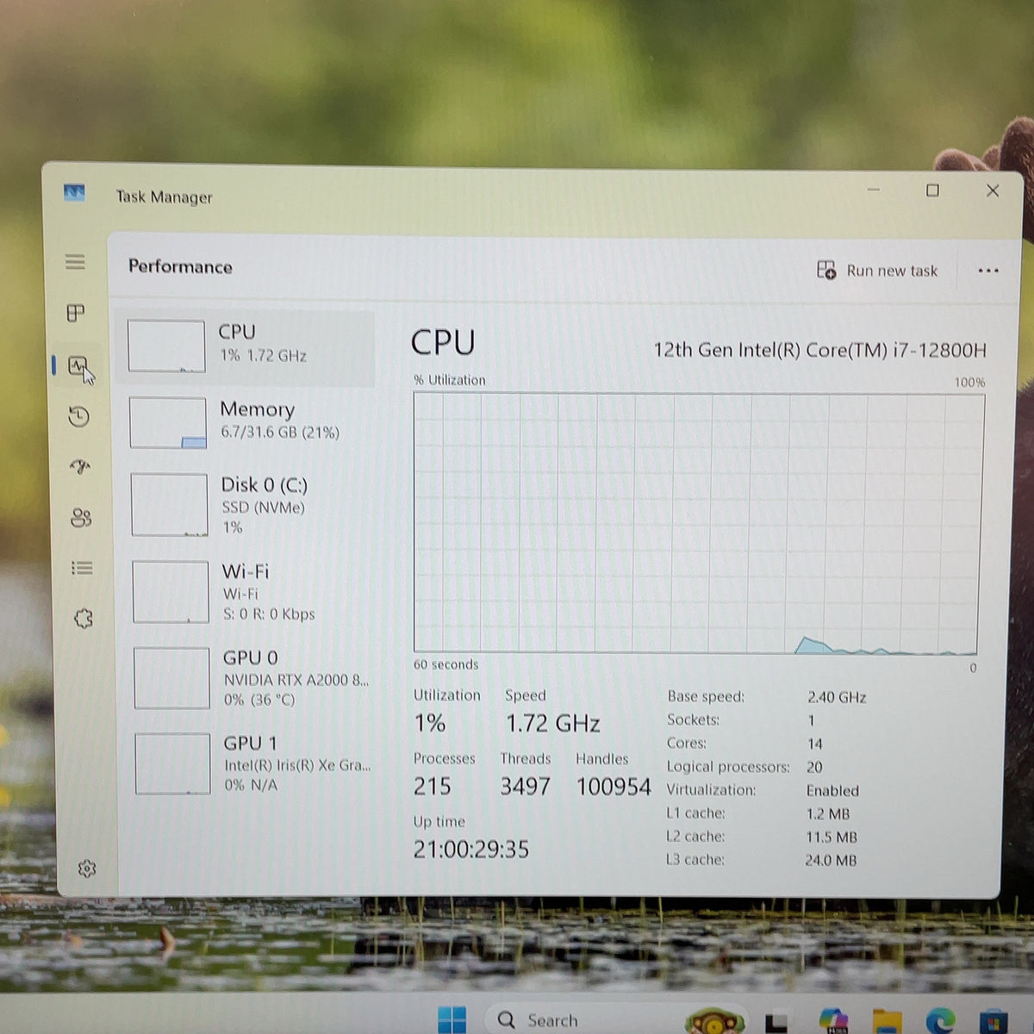Screen dimensions: 1034x1034
Task: Click the L3 cache value 24.0 MB
Action: (831, 860)
